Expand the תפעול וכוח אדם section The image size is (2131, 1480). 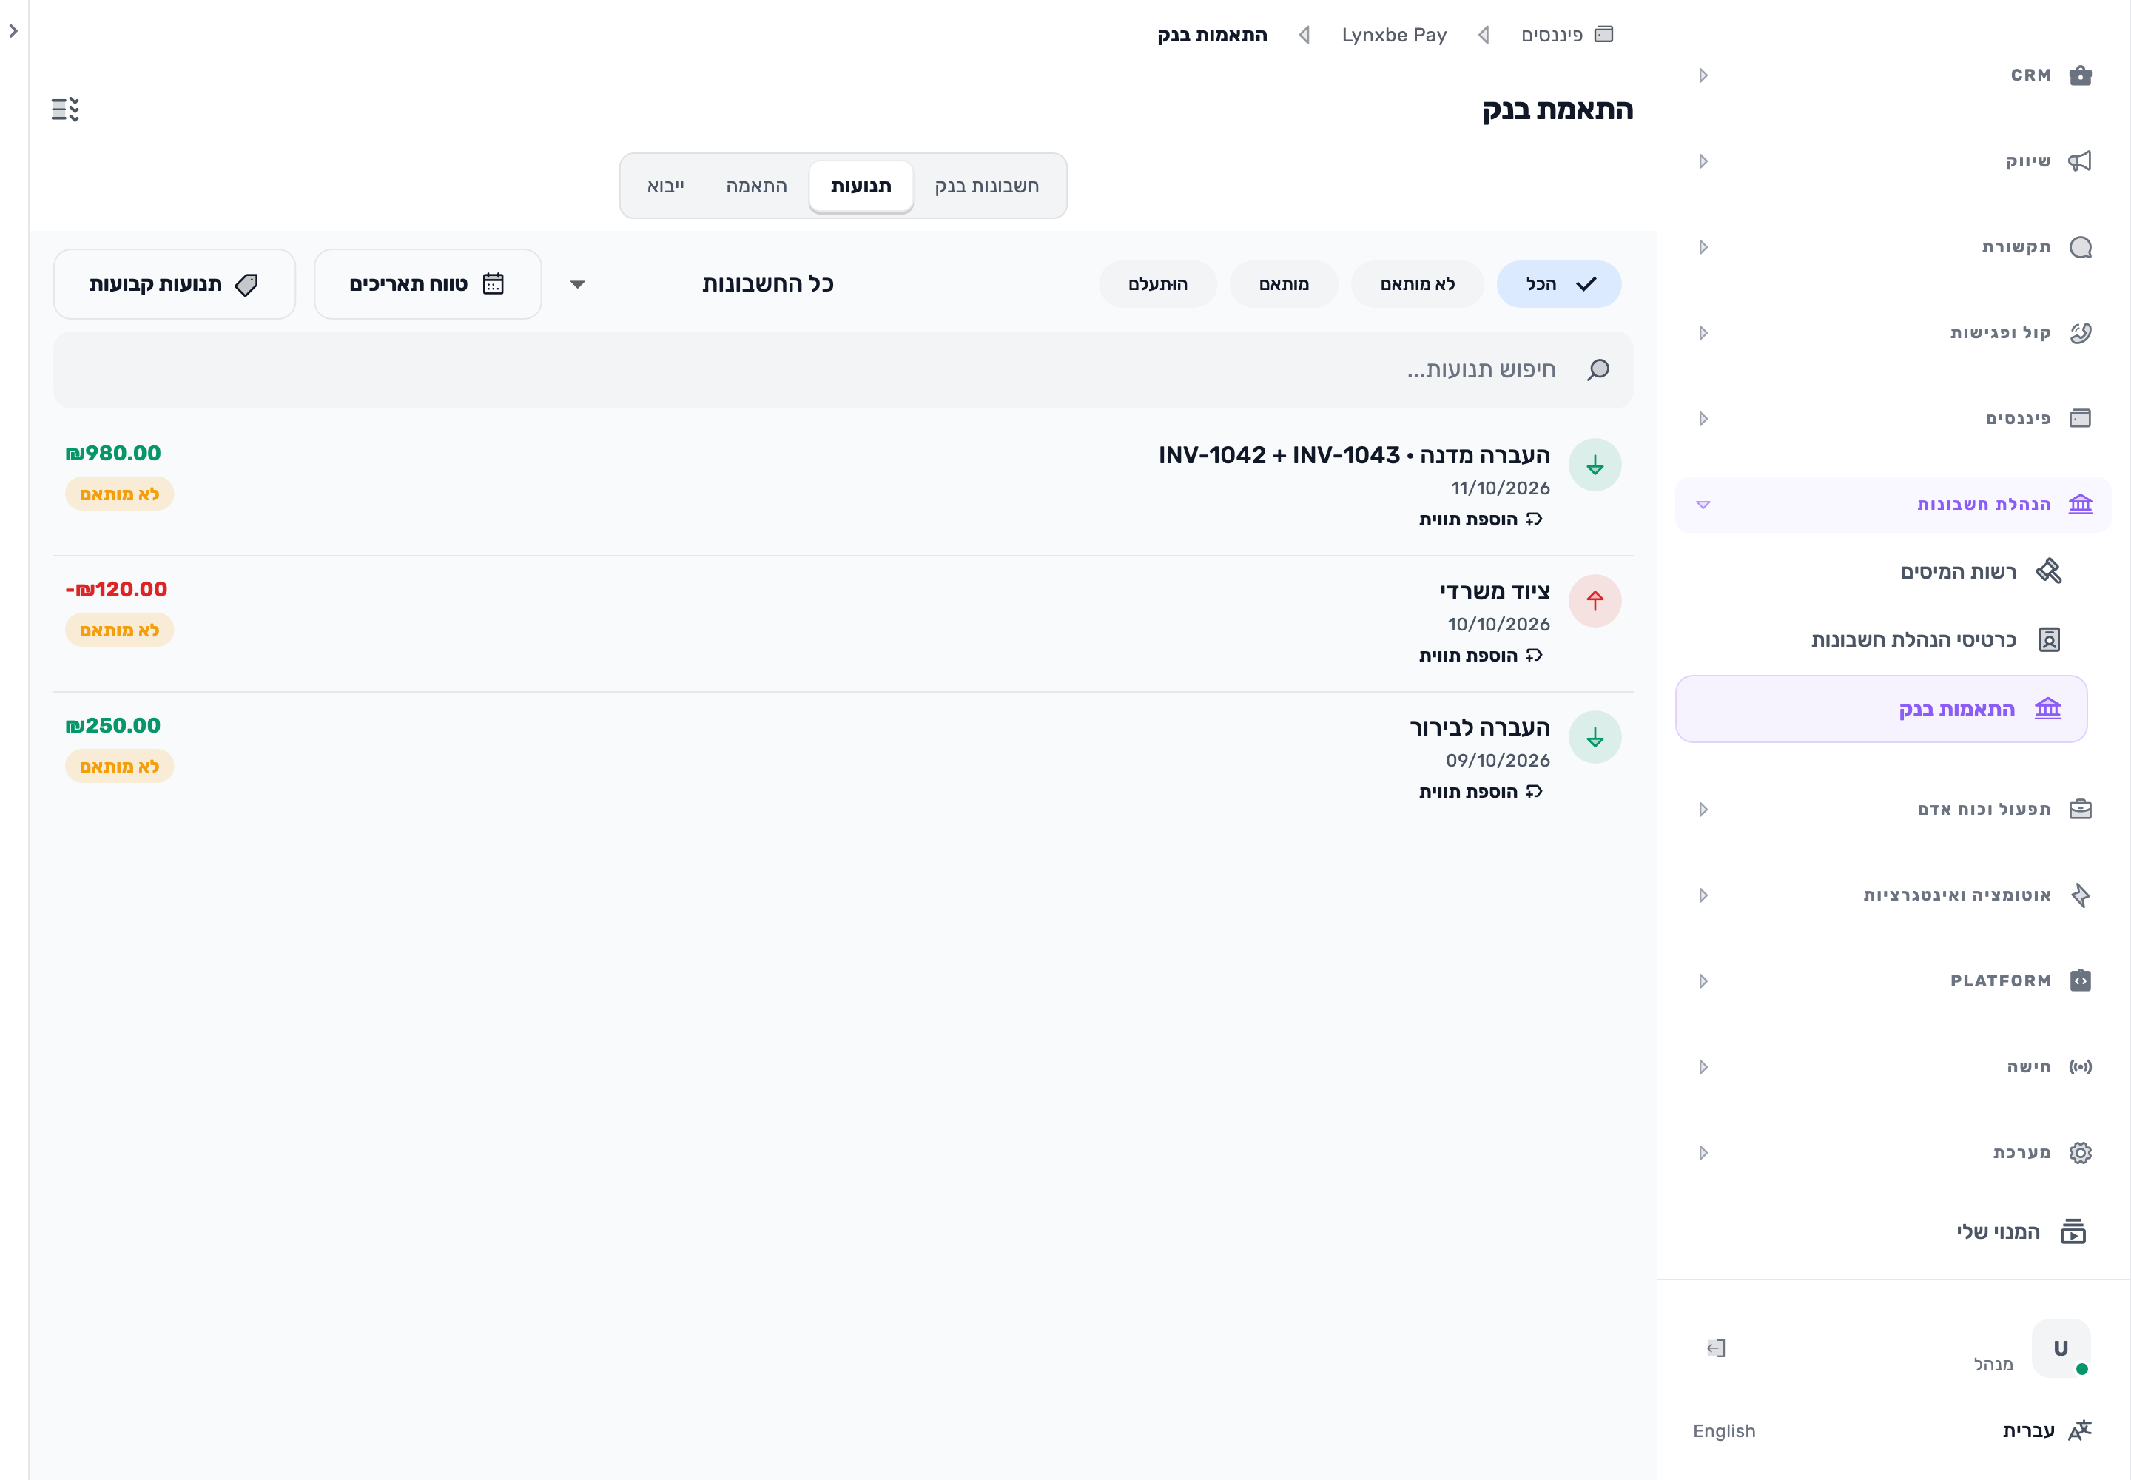(x=1893, y=810)
